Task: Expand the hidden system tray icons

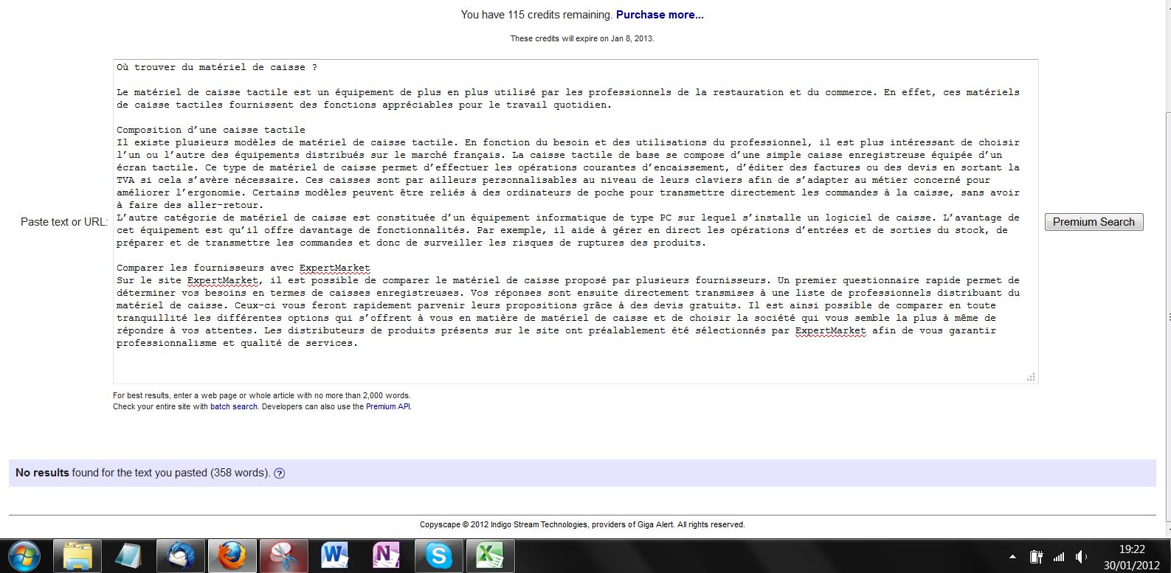Action: pos(1012,557)
